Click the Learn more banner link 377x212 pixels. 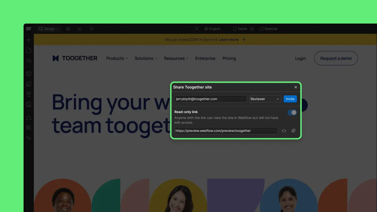(x=229, y=39)
